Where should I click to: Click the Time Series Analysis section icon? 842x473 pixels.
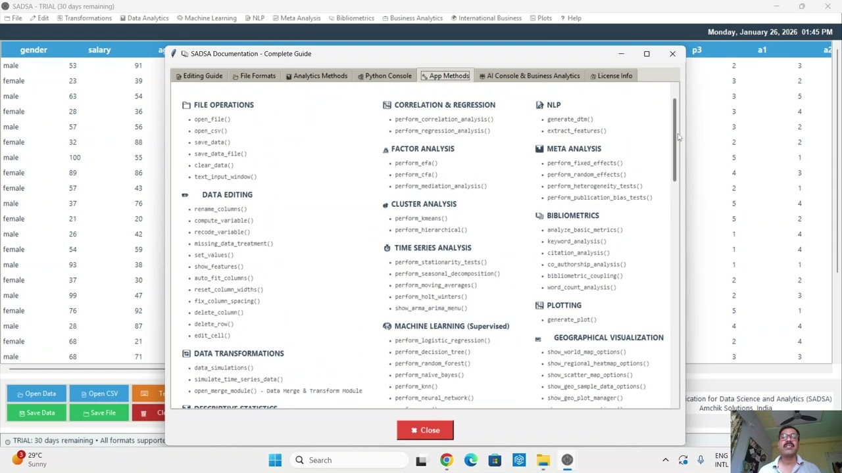pos(387,248)
